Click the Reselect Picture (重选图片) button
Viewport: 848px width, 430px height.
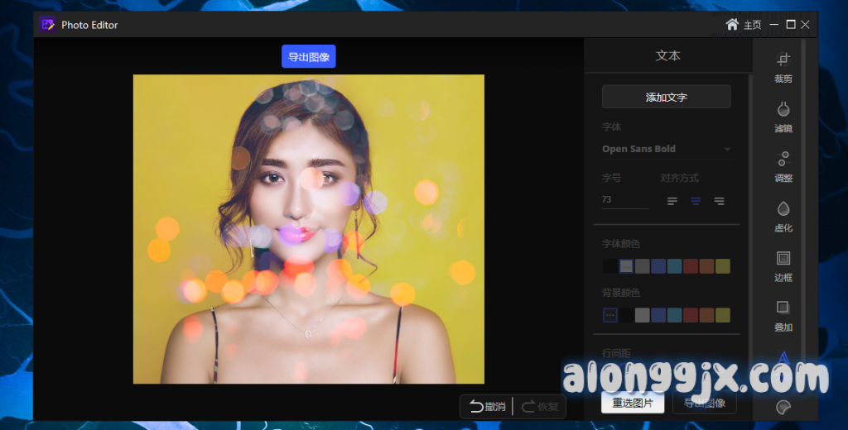pyautogui.click(x=633, y=404)
